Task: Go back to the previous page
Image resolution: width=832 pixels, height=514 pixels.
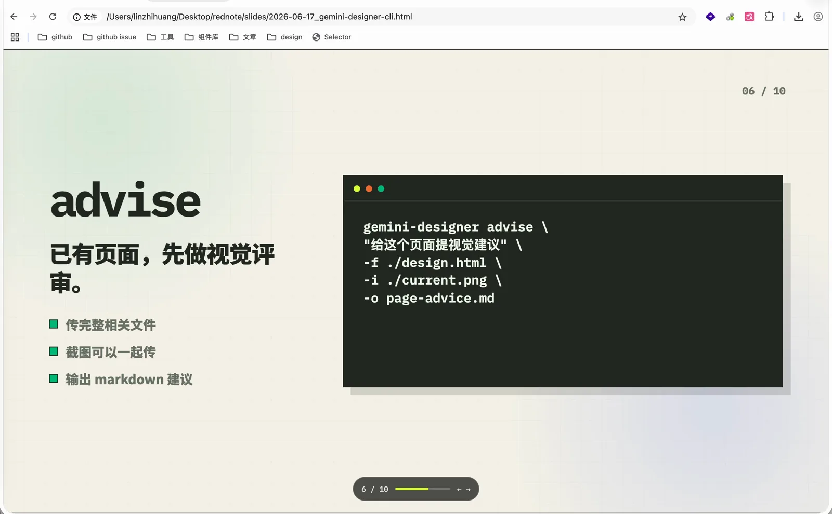Action: pyautogui.click(x=14, y=17)
